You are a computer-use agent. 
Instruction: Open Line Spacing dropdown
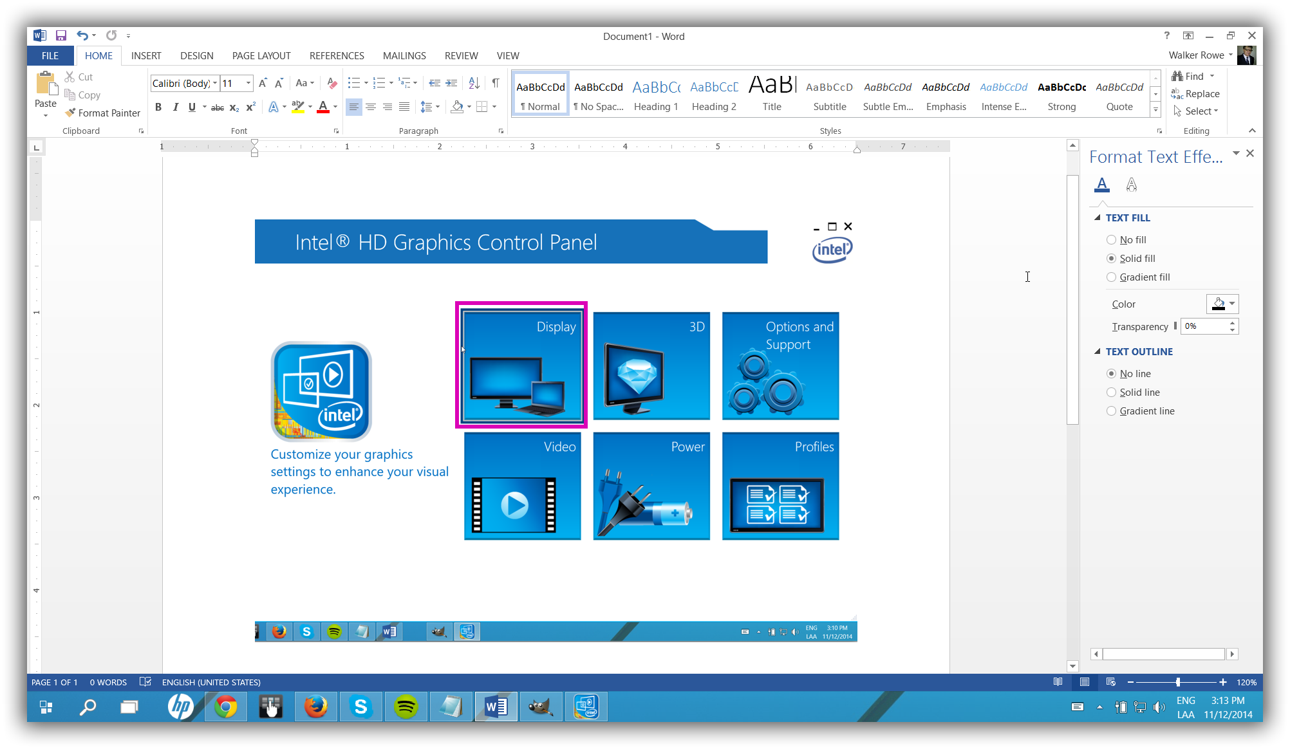click(430, 107)
